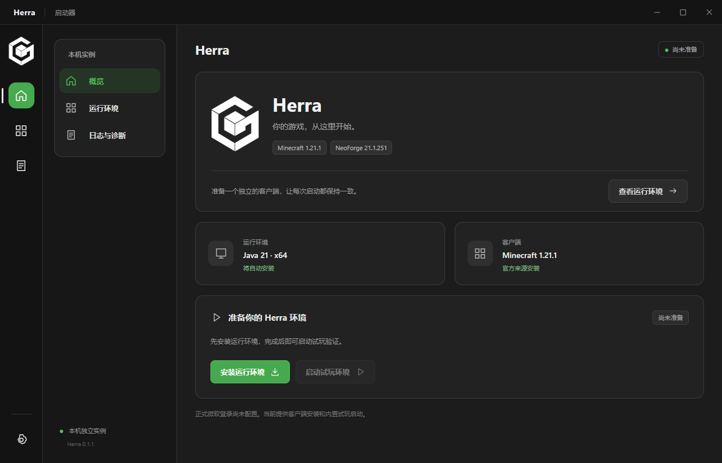Close the Herra launcher window
This screenshot has width=722, height=463.
(x=709, y=12)
